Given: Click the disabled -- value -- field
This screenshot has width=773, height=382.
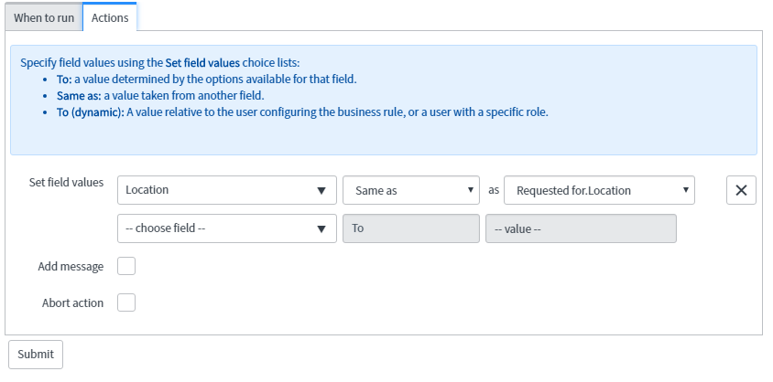Looking at the screenshot, I should point(581,228).
